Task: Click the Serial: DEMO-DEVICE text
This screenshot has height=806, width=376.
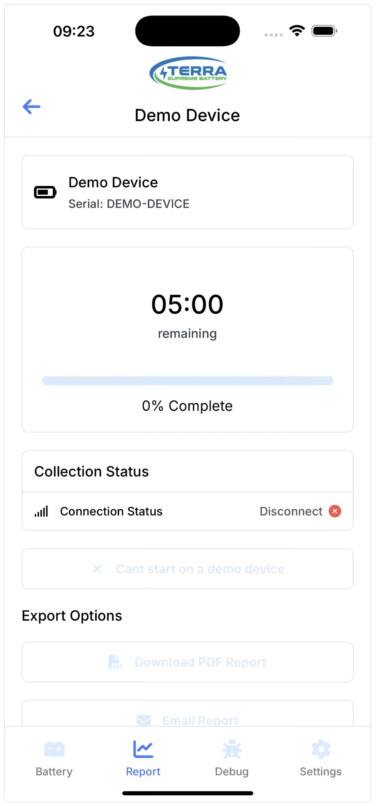Action: tap(129, 204)
